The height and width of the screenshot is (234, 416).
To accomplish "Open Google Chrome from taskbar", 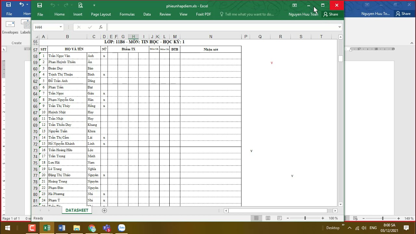I will pyautogui.click(x=92, y=228).
